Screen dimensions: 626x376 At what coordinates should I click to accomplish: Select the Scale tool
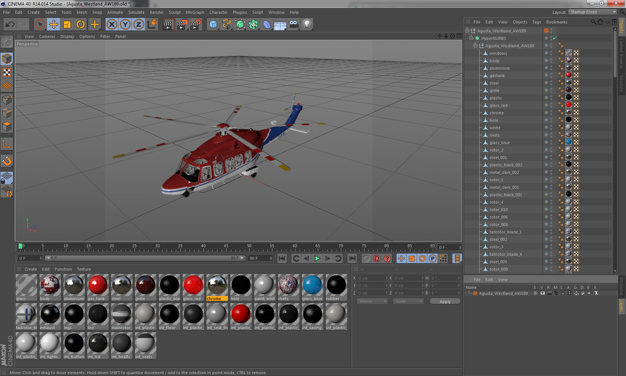pos(67,25)
